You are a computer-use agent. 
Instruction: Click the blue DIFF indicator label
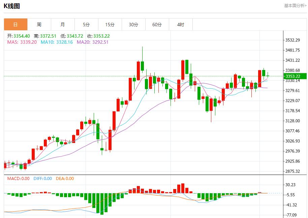pyautogui.click(x=42, y=179)
